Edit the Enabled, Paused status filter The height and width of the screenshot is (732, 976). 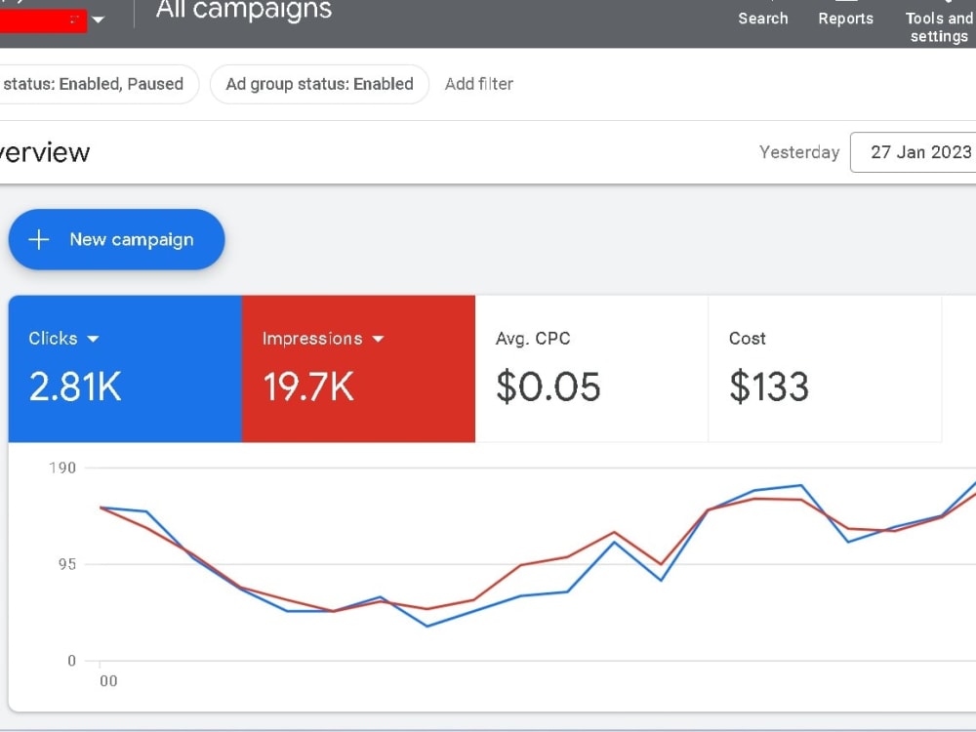[99, 84]
